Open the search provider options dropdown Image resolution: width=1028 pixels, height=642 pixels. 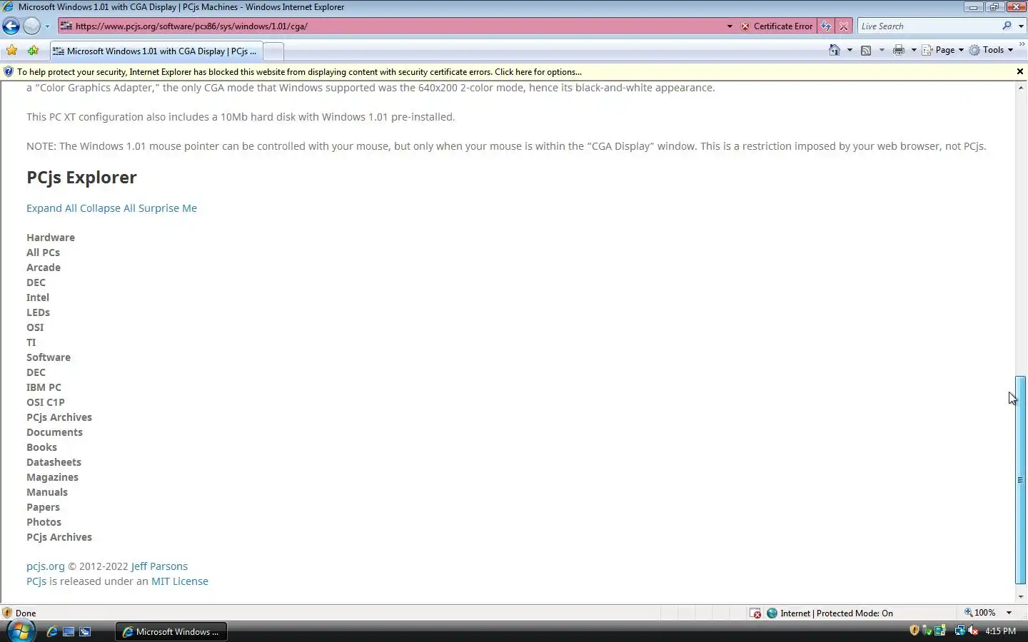pyautogui.click(x=1021, y=26)
